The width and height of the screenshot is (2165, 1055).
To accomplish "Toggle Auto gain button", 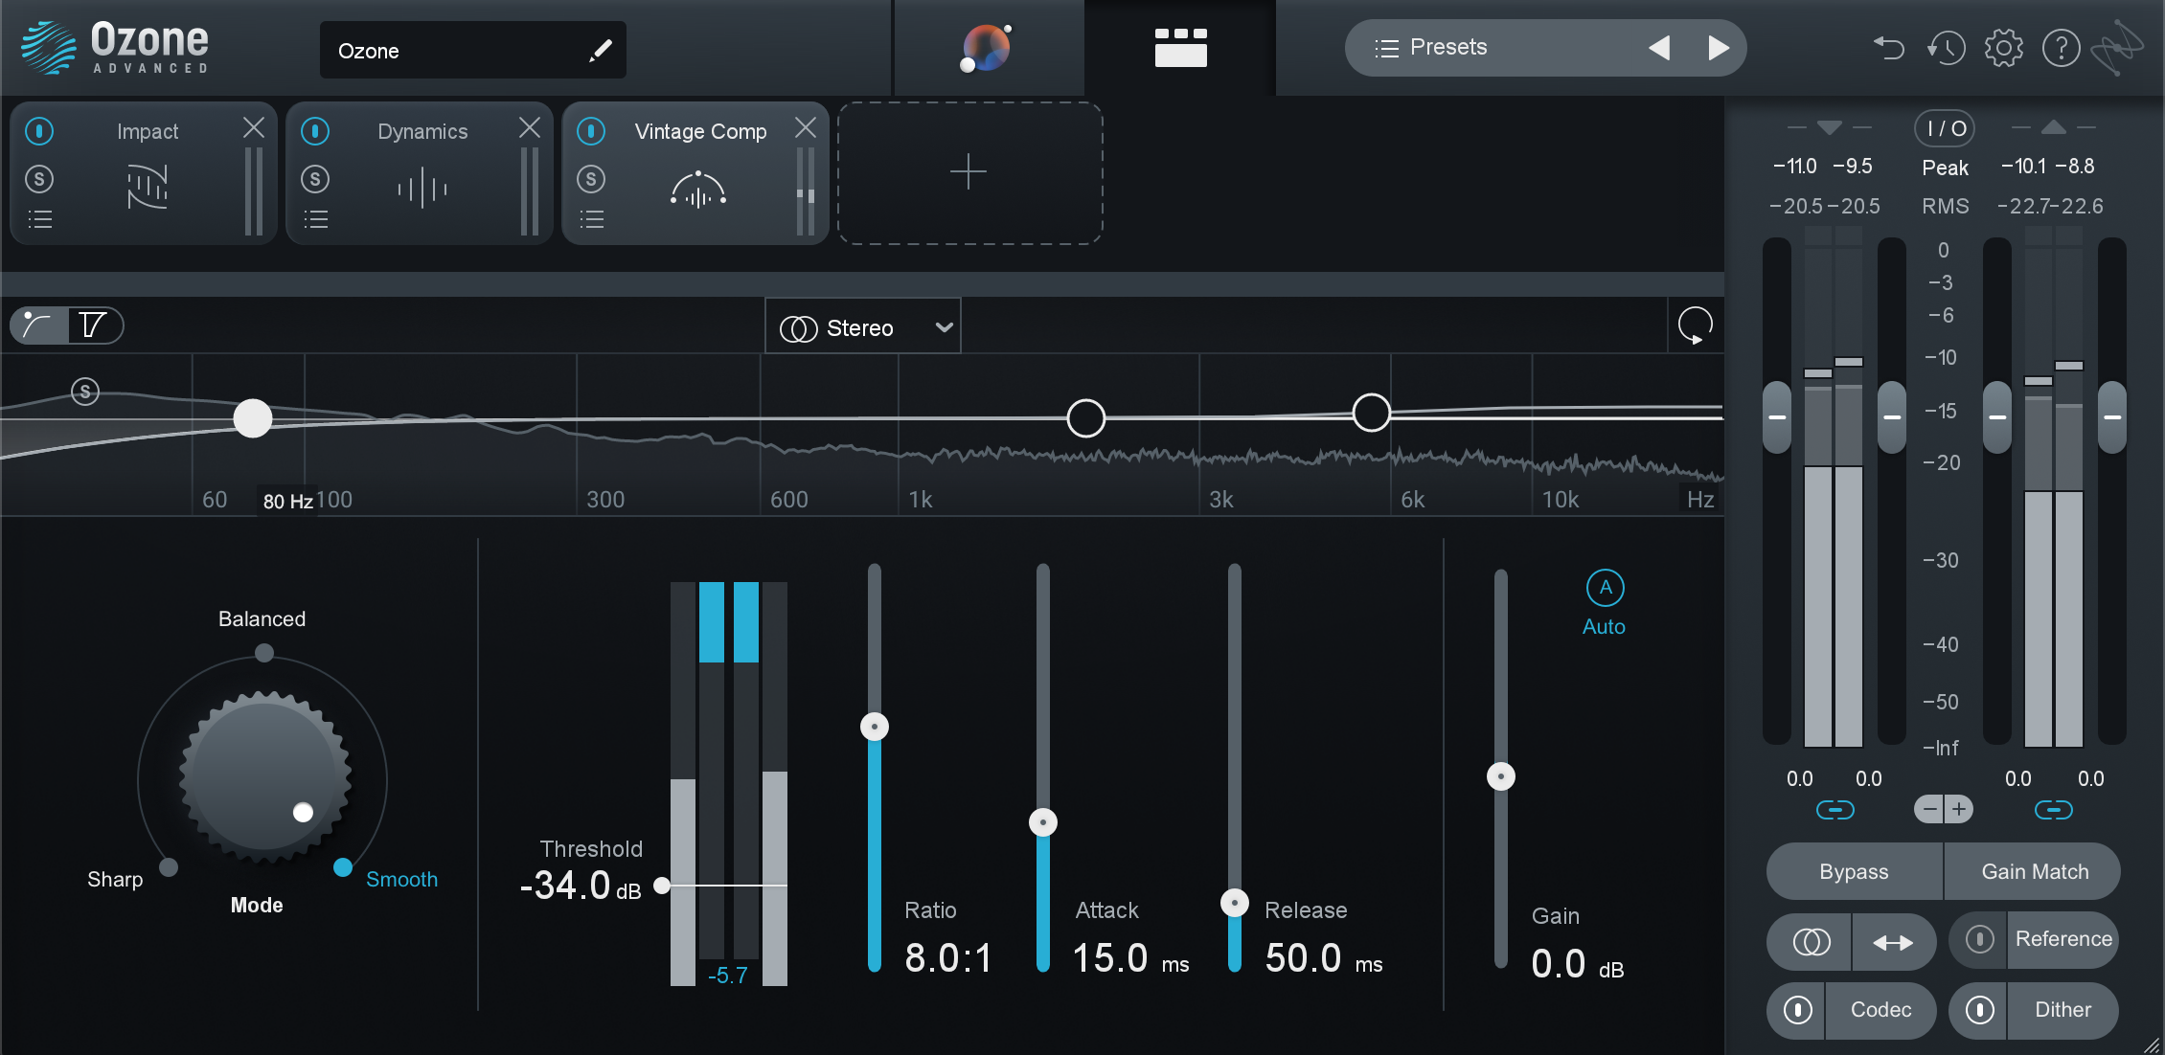I will 1605,588.
